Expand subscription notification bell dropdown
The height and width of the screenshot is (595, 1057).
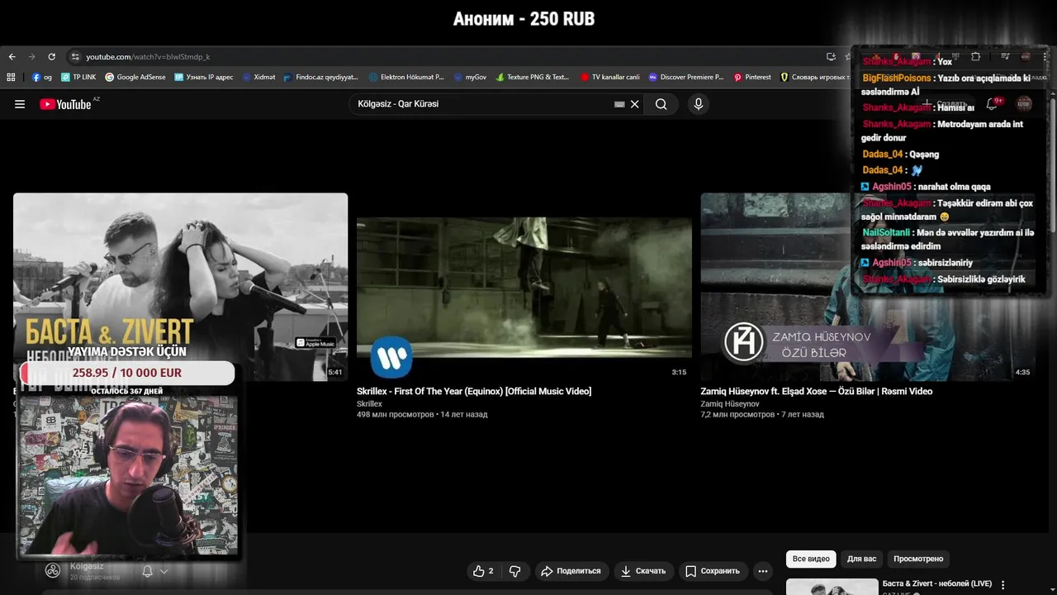[x=155, y=571]
